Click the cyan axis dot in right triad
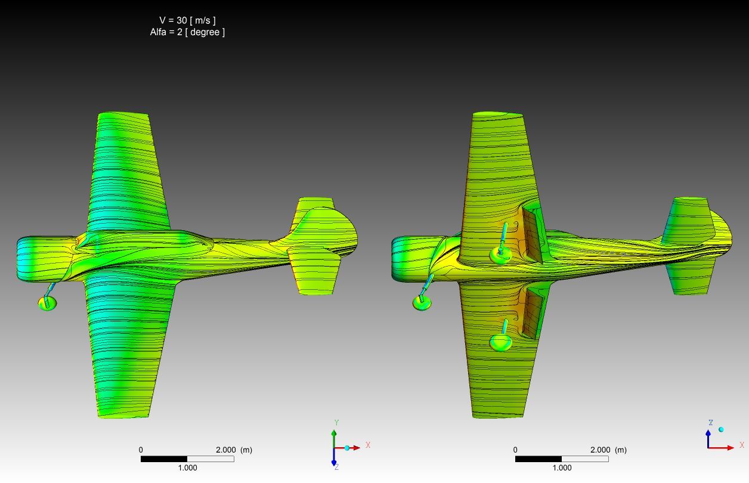 tap(721, 429)
